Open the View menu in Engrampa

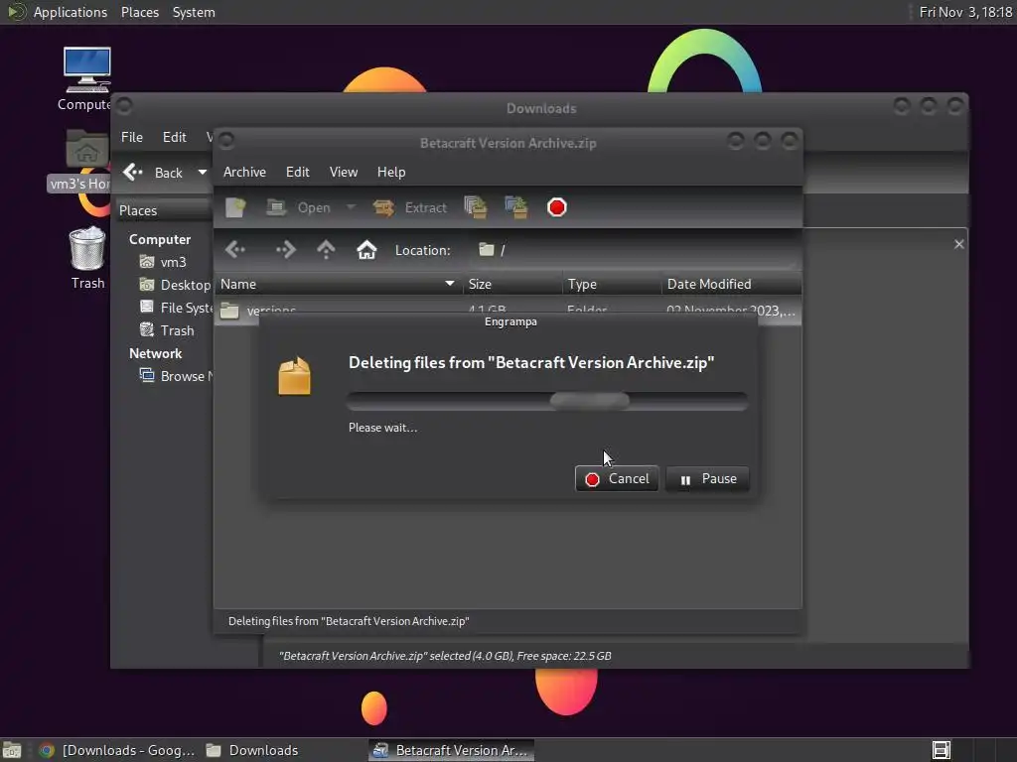(343, 172)
